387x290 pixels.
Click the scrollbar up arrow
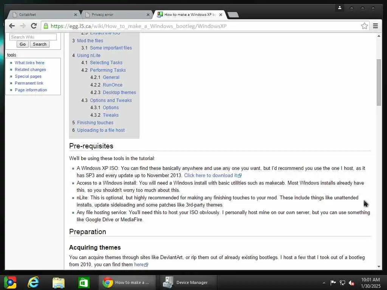(x=379, y=36)
